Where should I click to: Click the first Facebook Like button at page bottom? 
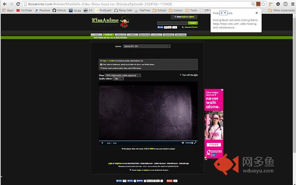119,181
